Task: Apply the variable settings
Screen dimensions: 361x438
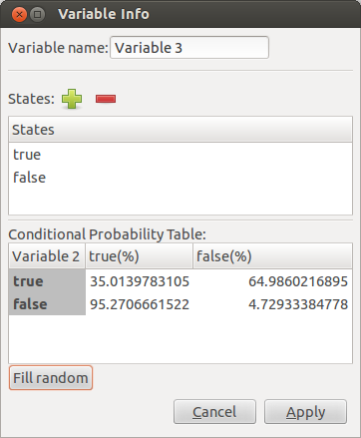Action: (305, 412)
